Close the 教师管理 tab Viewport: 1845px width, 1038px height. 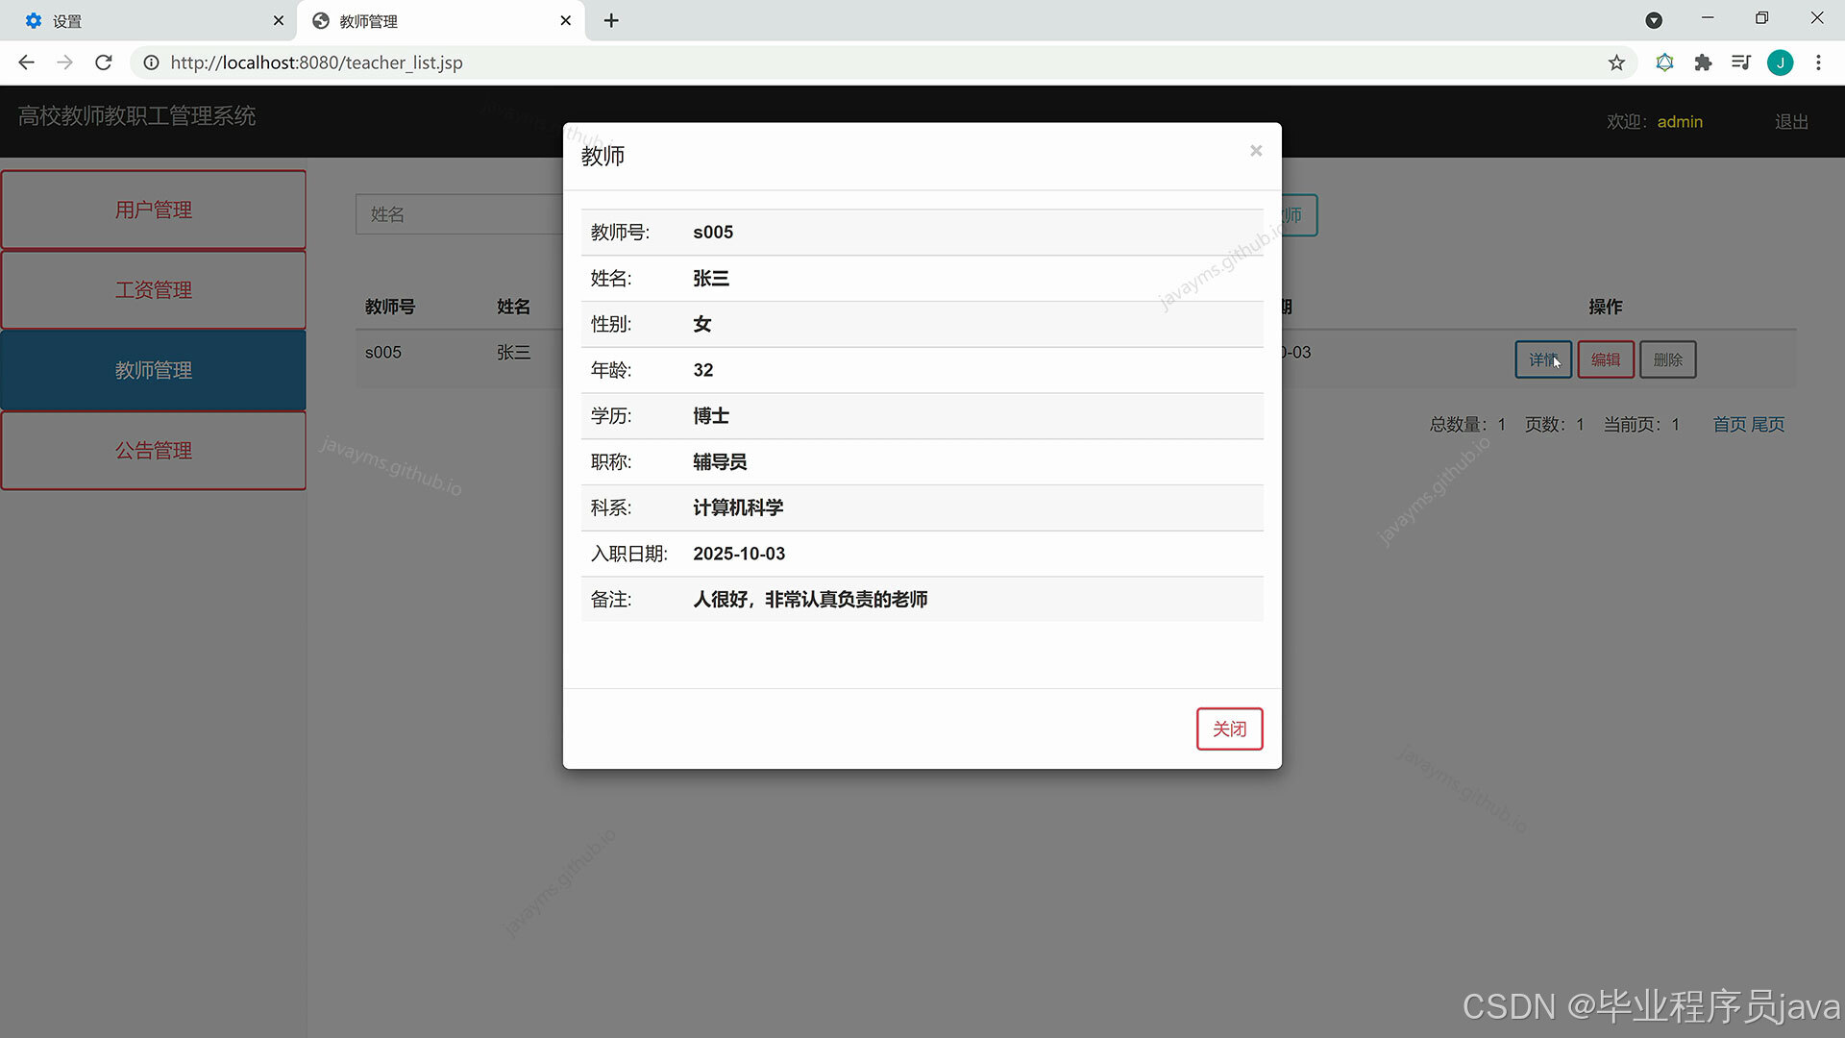pyautogui.click(x=565, y=20)
